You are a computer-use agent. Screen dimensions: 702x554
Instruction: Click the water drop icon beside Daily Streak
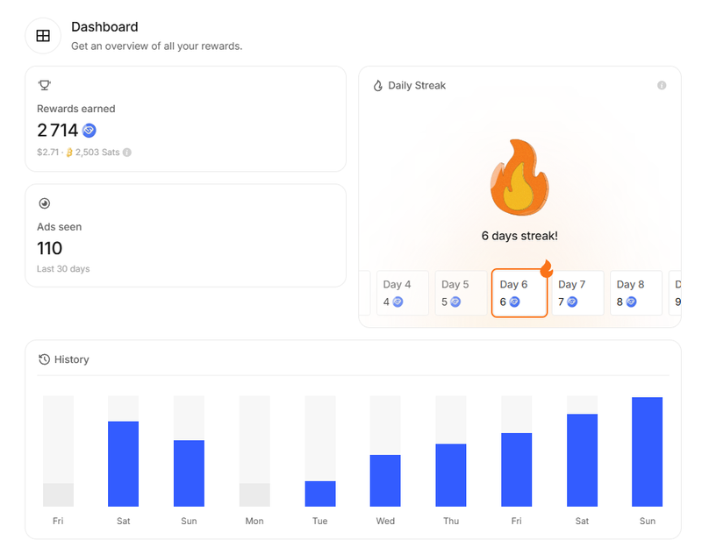point(378,86)
